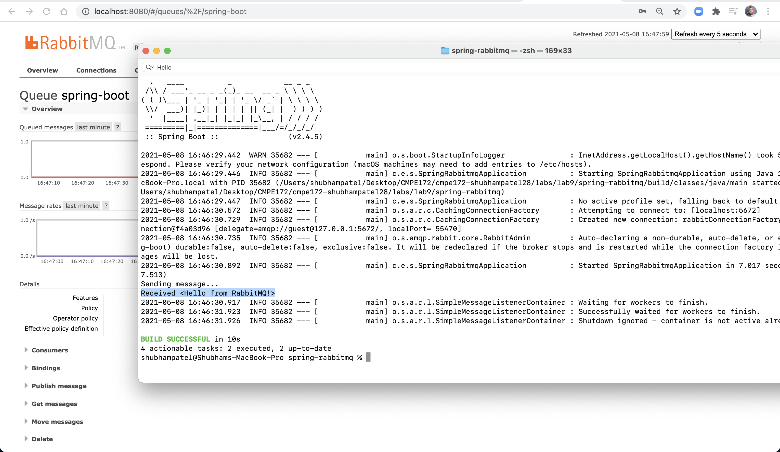Close the terminal window red button

146,51
